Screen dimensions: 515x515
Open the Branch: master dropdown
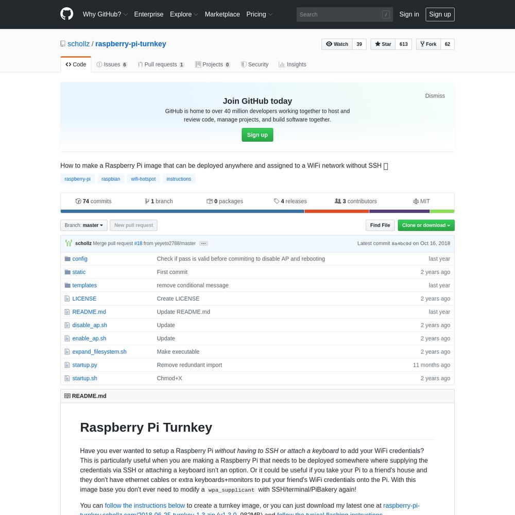click(84, 226)
